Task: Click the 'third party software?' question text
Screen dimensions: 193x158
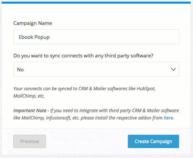Action: pyautogui.click(x=129, y=56)
